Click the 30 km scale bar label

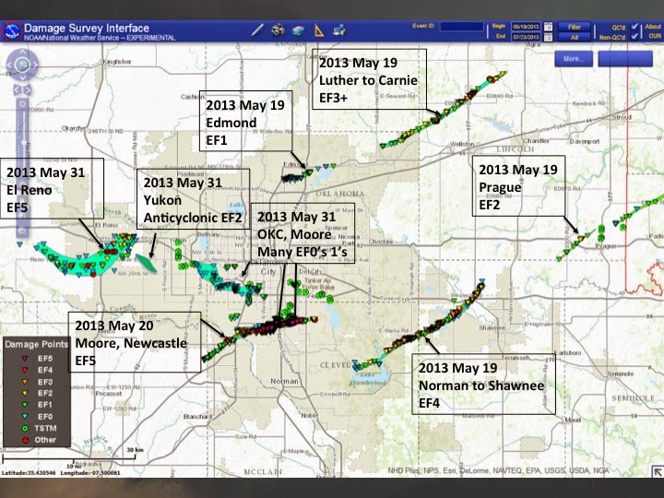pyautogui.click(x=135, y=449)
